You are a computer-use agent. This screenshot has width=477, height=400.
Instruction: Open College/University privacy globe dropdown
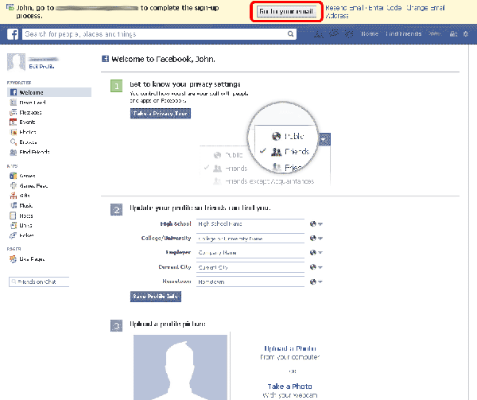316,239
